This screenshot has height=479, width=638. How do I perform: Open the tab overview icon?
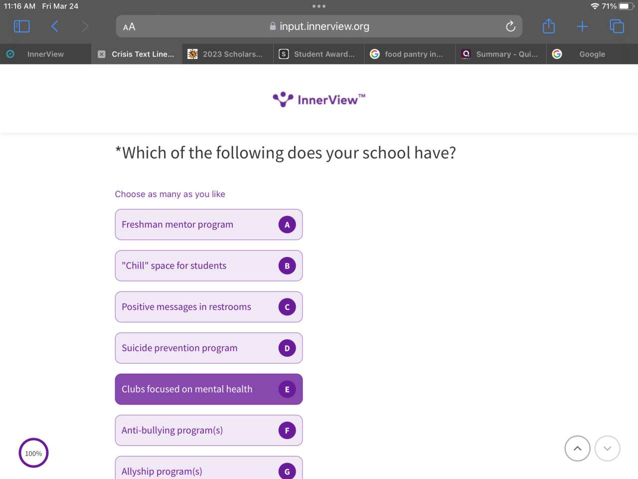[x=617, y=26]
